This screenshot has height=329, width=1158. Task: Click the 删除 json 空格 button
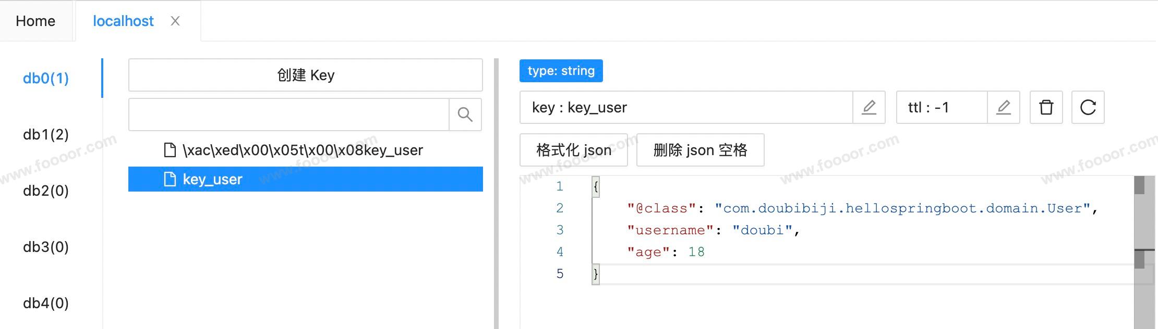pyautogui.click(x=700, y=150)
